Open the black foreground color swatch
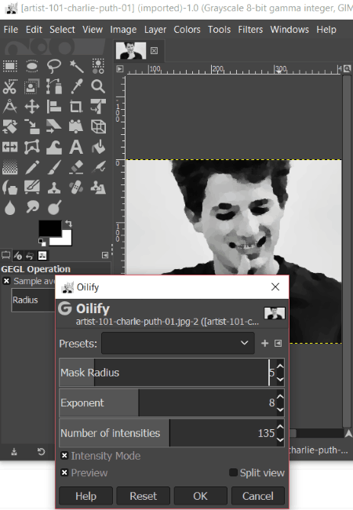This screenshot has width=353, height=510. click(49, 228)
